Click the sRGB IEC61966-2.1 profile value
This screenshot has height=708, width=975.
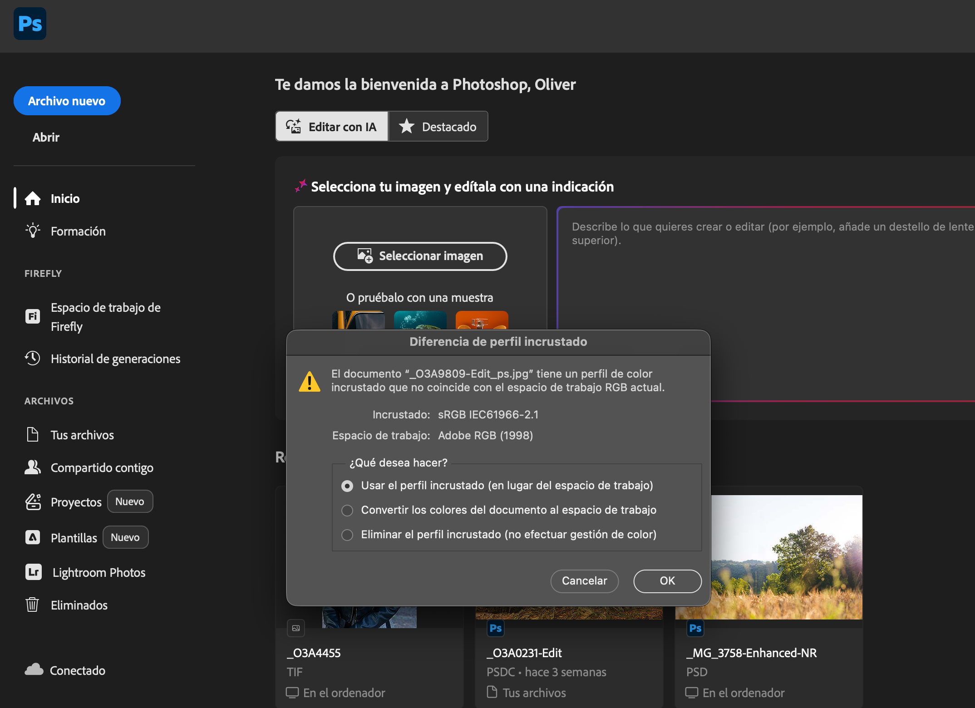(488, 414)
